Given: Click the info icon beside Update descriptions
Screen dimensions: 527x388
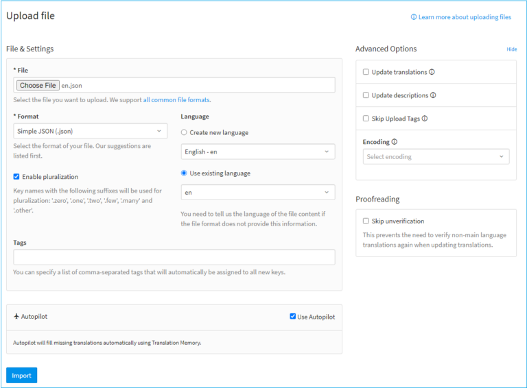Looking at the screenshot, I should pyautogui.click(x=433, y=95).
